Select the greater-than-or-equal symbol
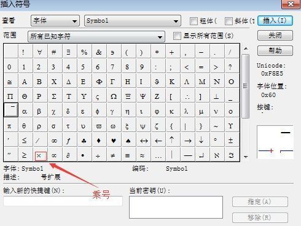Image resolution: width=301 pixels, height=226 pixels. point(24,155)
